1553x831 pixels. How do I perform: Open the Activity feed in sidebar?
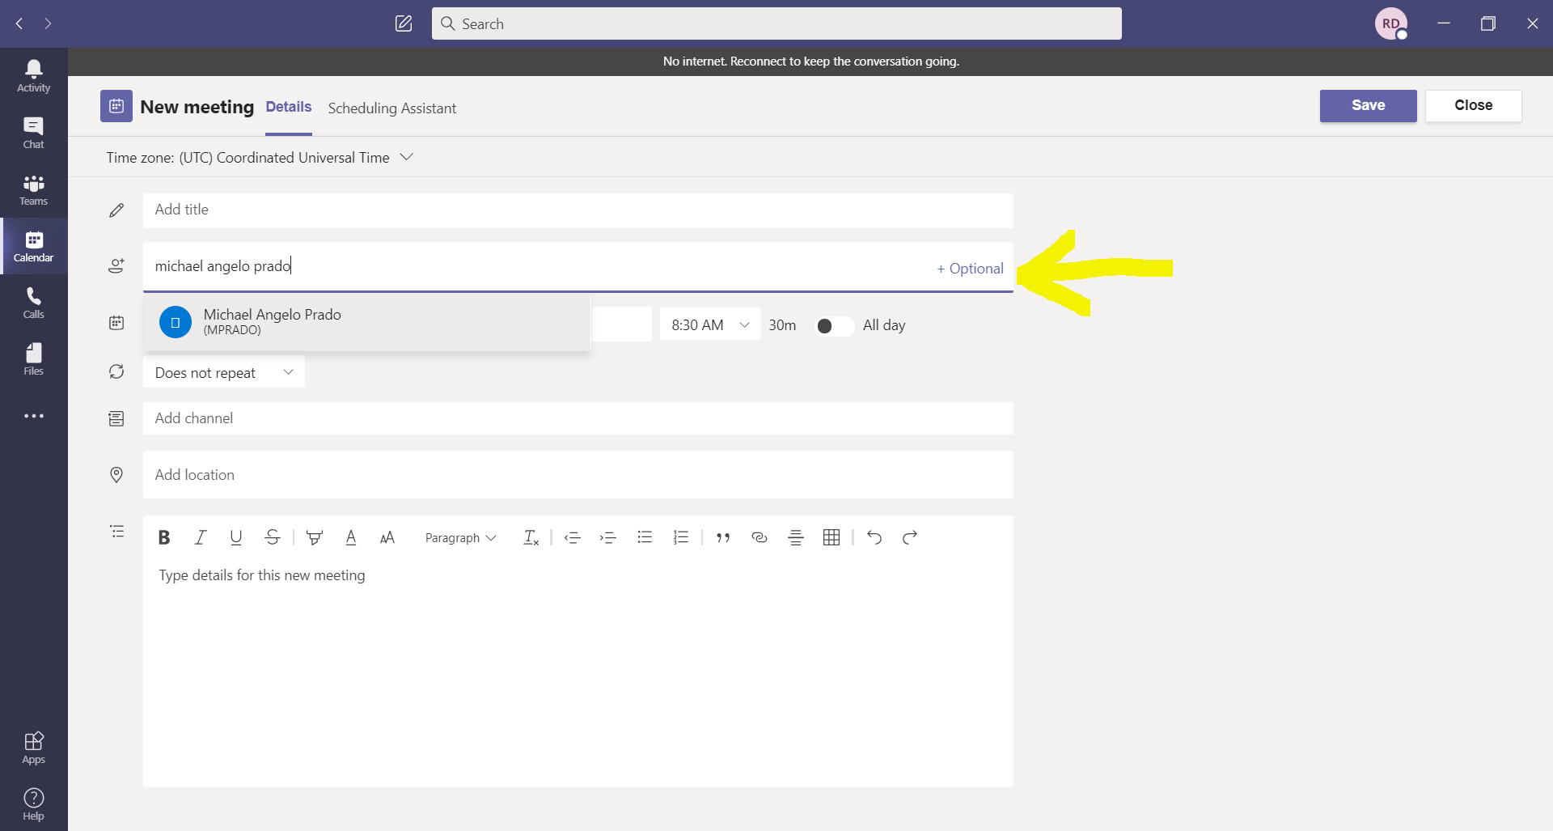[x=34, y=76]
